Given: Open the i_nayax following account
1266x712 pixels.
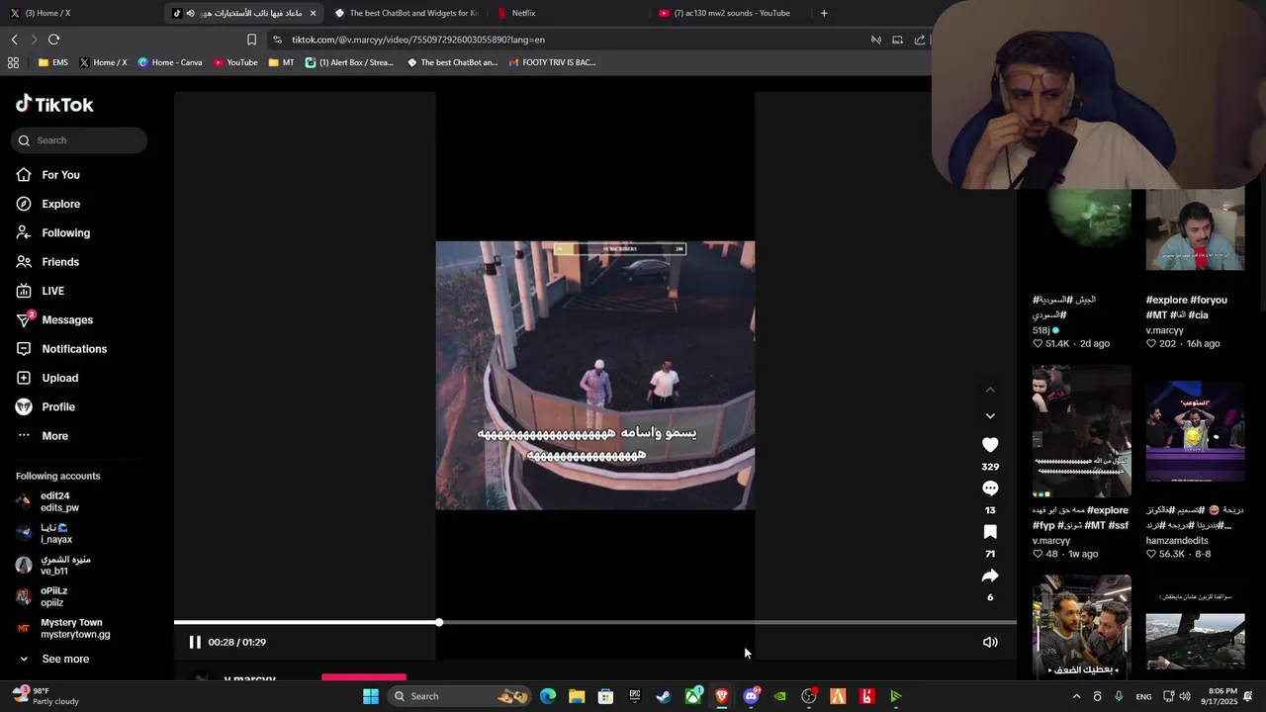Looking at the screenshot, I should (59, 533).
